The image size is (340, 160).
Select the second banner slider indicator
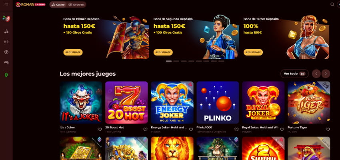tap(176, 61)
